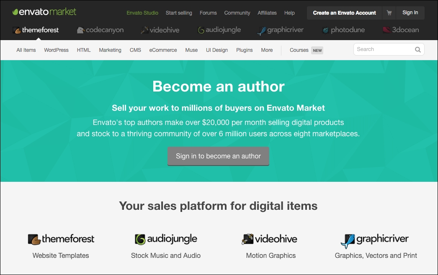Click Your sales platform for digital items heading
Viewport: 438px width, 275px height.
(x=218, y=206)
